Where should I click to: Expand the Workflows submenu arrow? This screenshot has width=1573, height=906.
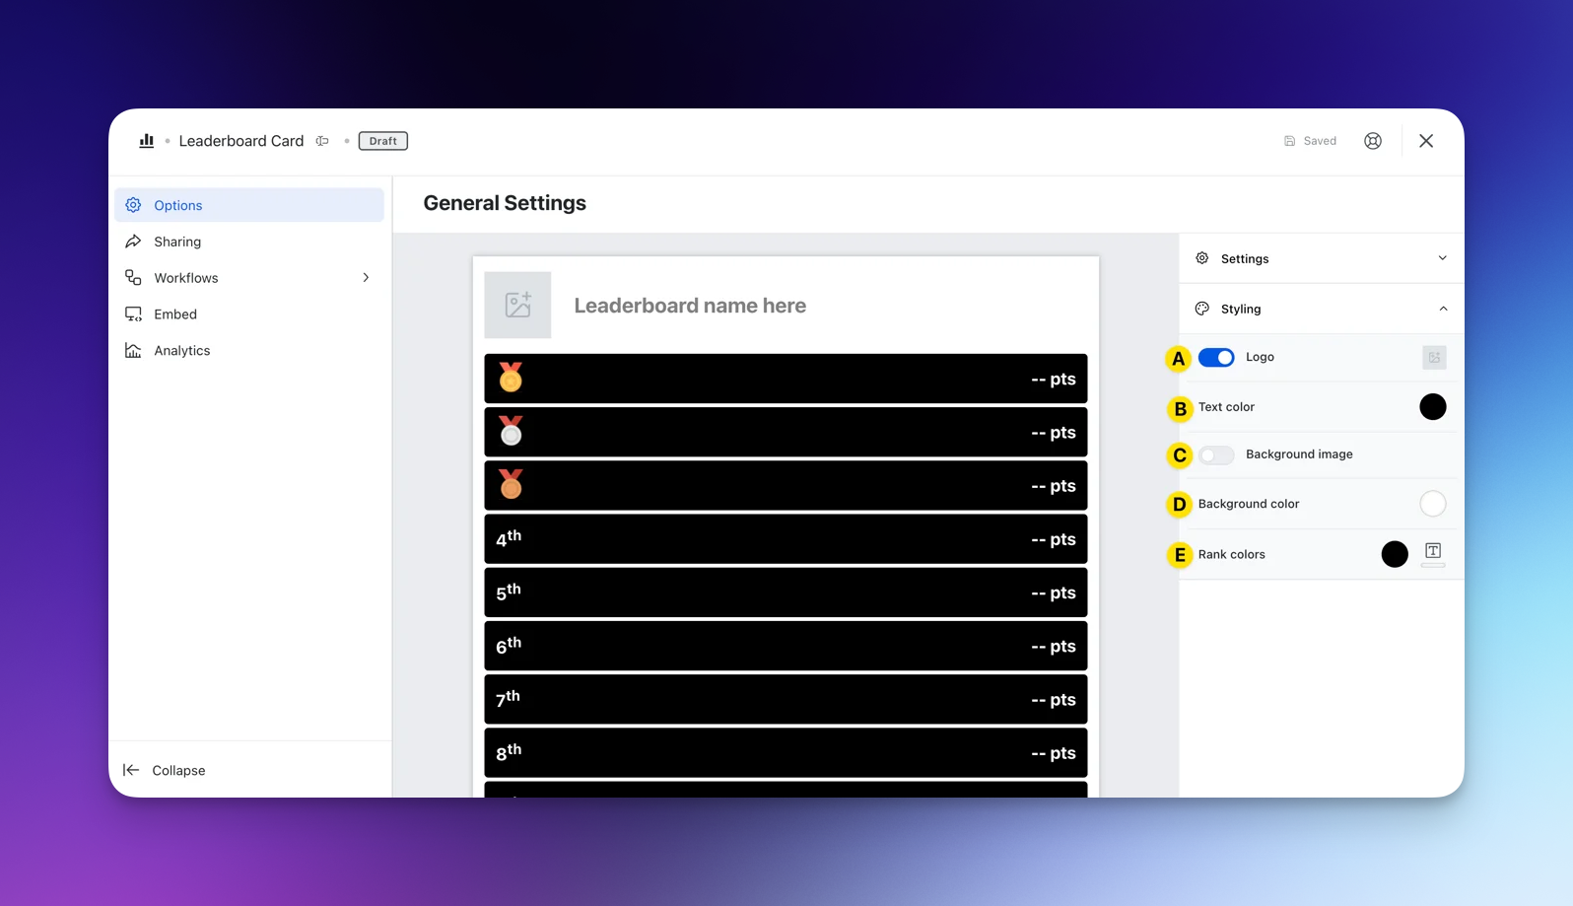point(366,278)
